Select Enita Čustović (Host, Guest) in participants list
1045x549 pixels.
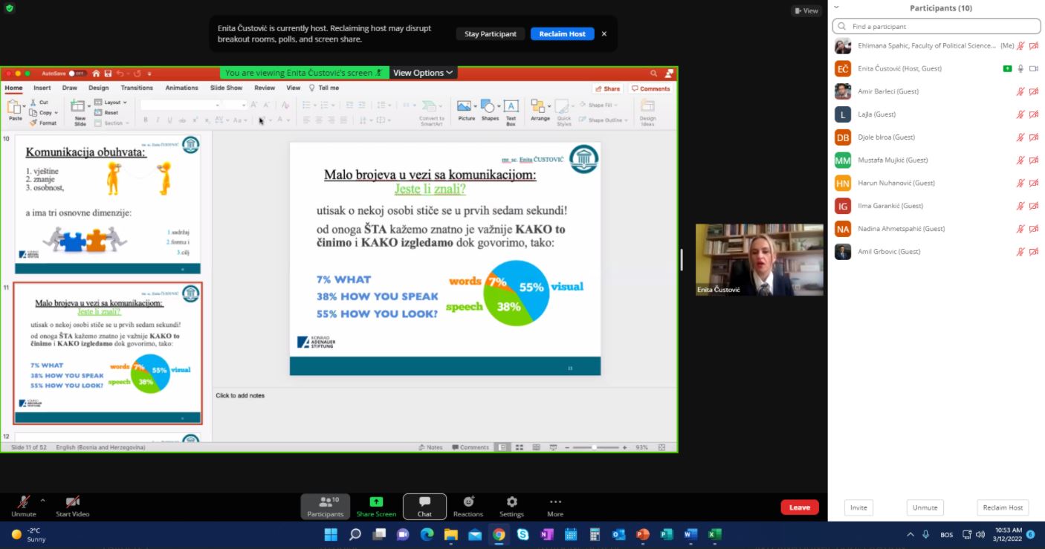tap(899, 68)
